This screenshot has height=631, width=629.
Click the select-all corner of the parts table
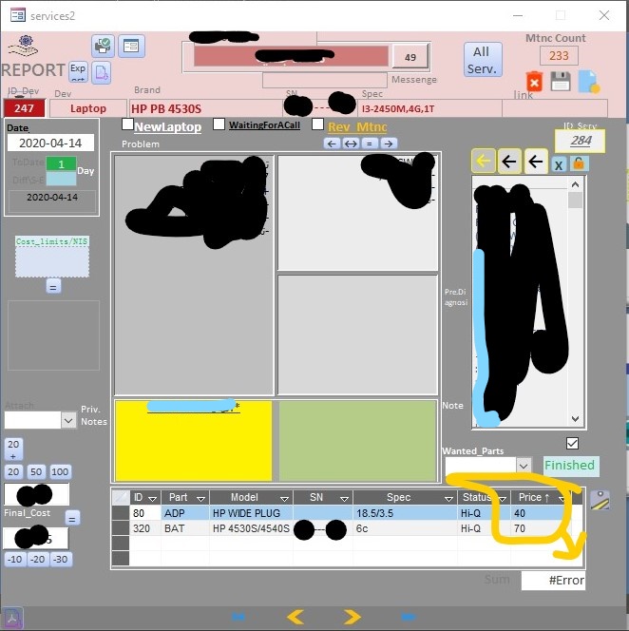pos(121,497)
